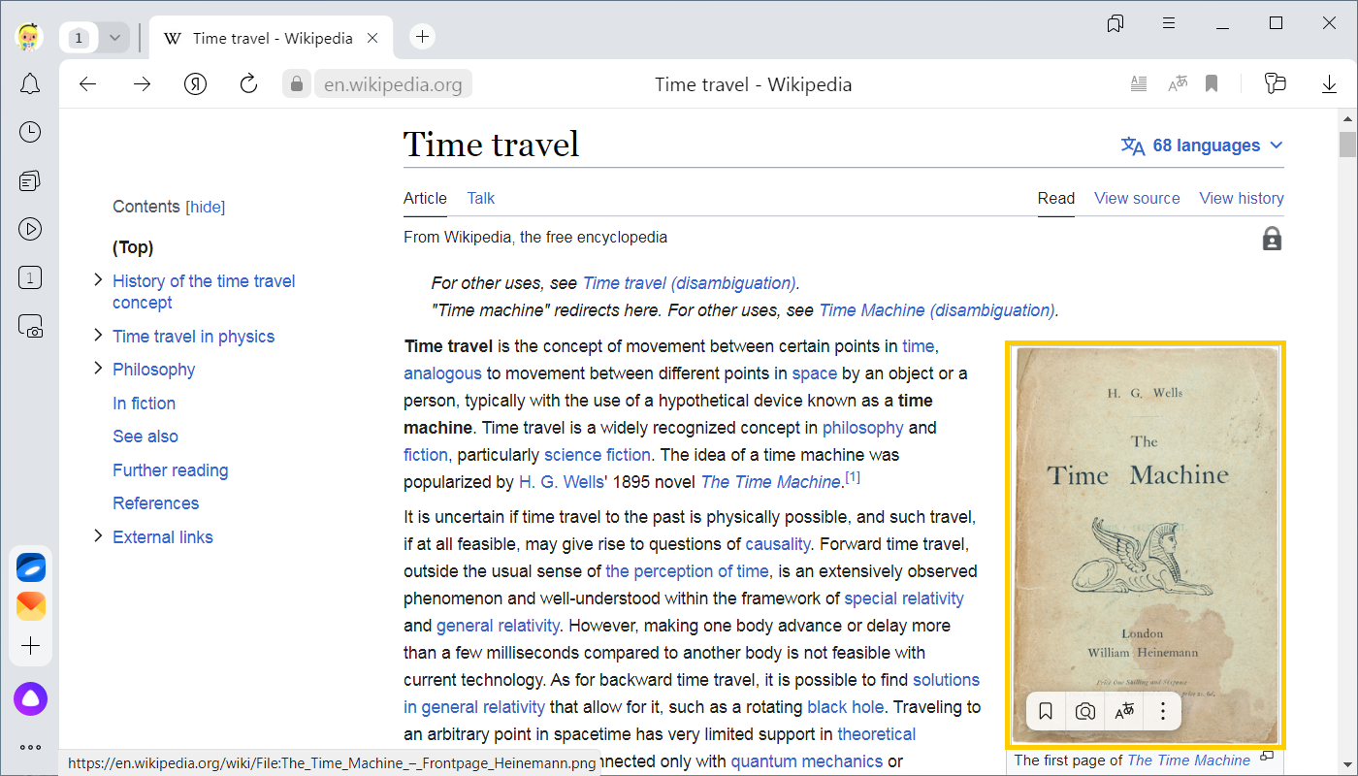Bookmark this page in the address bar
Image resolution: width=1358 pixels, height=776 pixels.
tap(1212, 84)
